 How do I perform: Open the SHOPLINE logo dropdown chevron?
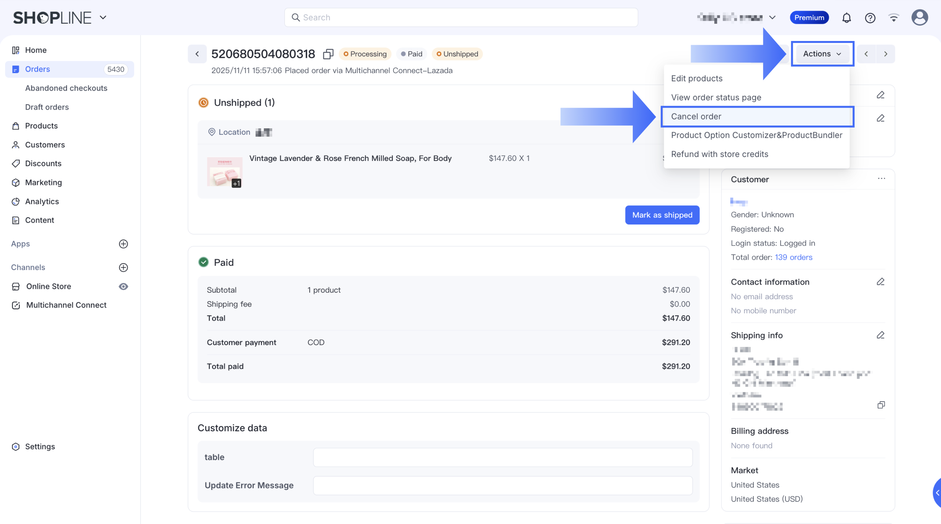pos(103,18)
